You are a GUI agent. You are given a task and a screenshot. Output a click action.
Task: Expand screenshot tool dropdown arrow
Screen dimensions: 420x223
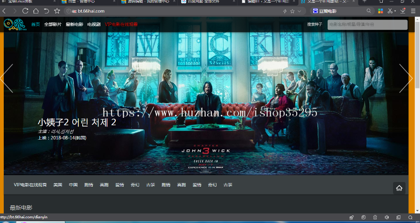(395, 11)
